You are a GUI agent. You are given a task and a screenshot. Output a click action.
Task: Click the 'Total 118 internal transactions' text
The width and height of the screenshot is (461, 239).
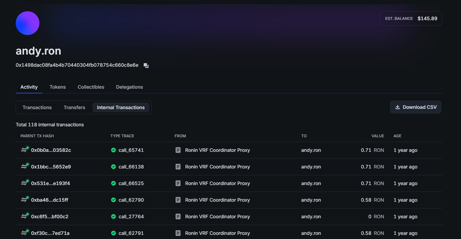(50, 124)
